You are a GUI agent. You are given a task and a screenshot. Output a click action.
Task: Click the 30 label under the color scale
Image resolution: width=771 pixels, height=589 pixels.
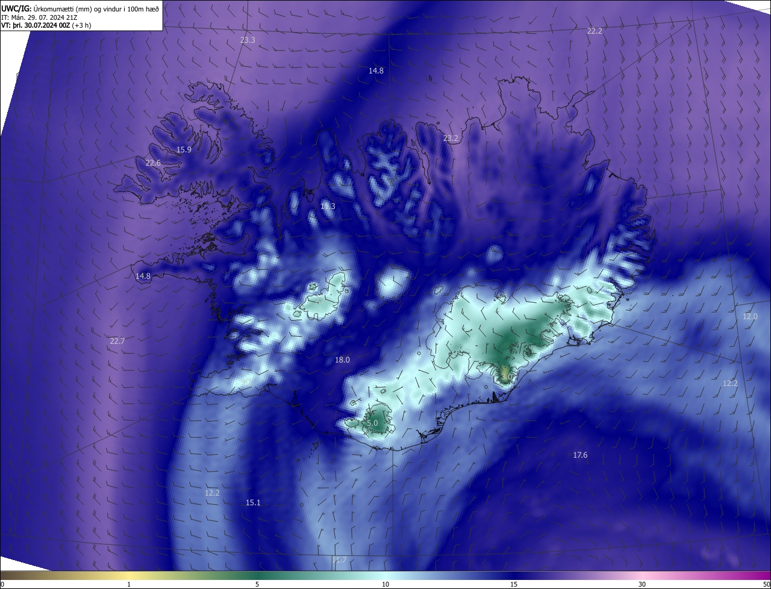tap(642, 584)
